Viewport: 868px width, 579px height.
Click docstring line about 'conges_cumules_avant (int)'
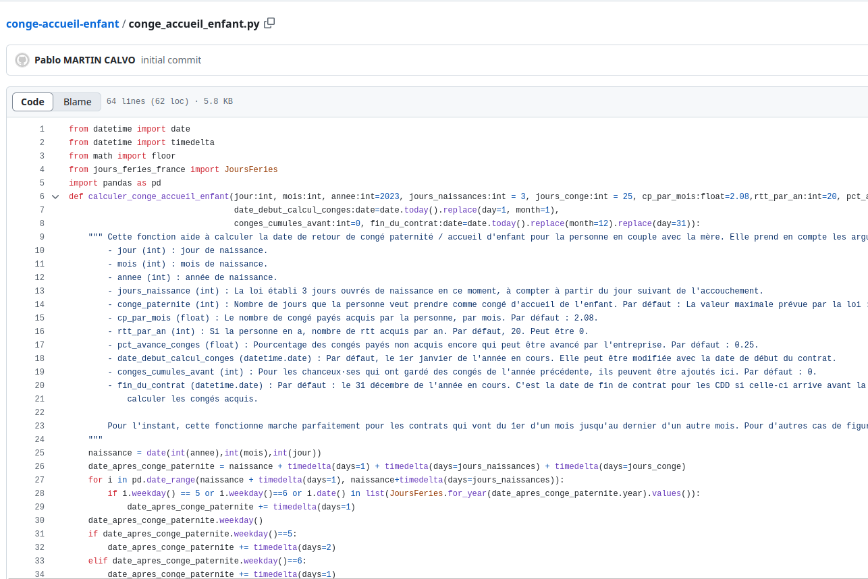(462, 372)
